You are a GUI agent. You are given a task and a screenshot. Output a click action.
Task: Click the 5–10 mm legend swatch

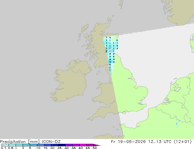pos(33,145)
